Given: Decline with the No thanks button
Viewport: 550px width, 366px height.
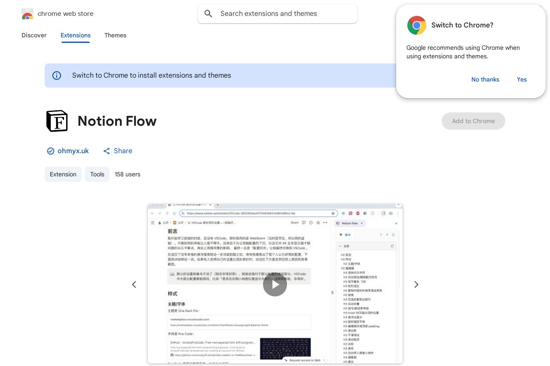Looking at the screenshot, I should click(485, 79).
